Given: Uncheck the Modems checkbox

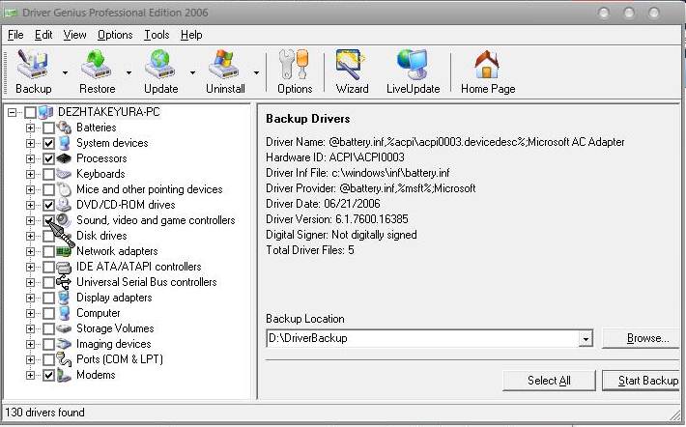Looking at the screenshot, I should tap(48, 376).
